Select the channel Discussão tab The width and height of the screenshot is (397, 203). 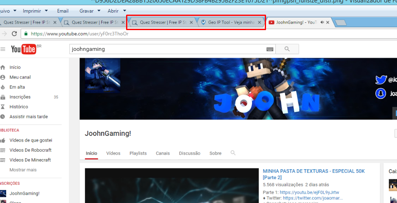click(x=190, y=153)
